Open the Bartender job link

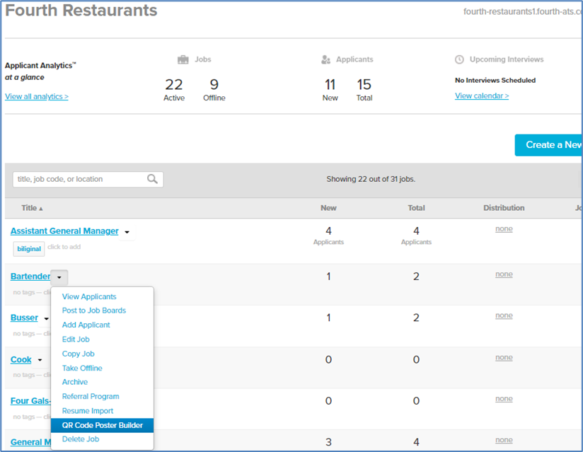tap(30, 276)
